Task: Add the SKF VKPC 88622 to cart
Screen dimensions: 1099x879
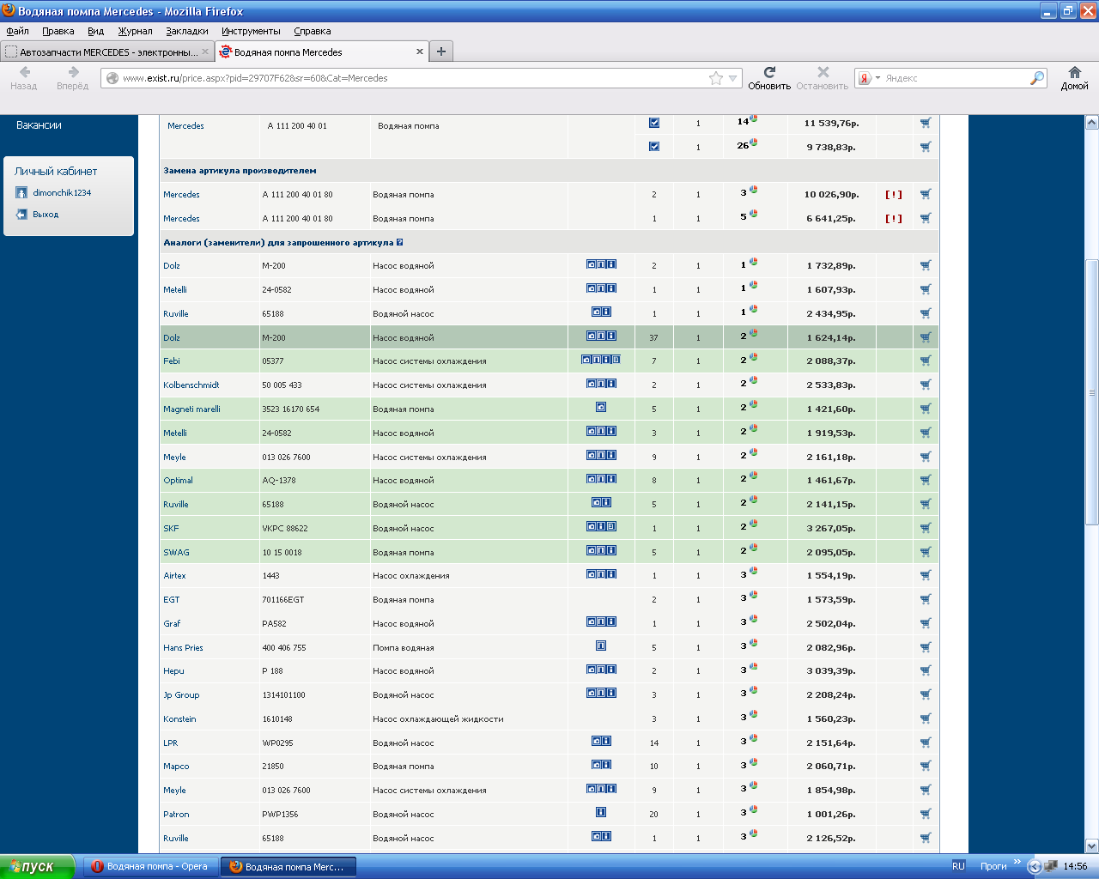Action: coord(926,528)
